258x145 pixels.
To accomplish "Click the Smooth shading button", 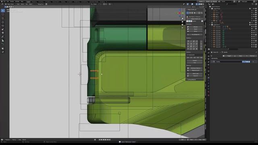I will (x=195, y=60).
